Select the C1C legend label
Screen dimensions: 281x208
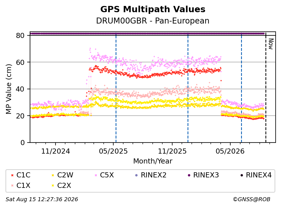[x=23, y=175]
